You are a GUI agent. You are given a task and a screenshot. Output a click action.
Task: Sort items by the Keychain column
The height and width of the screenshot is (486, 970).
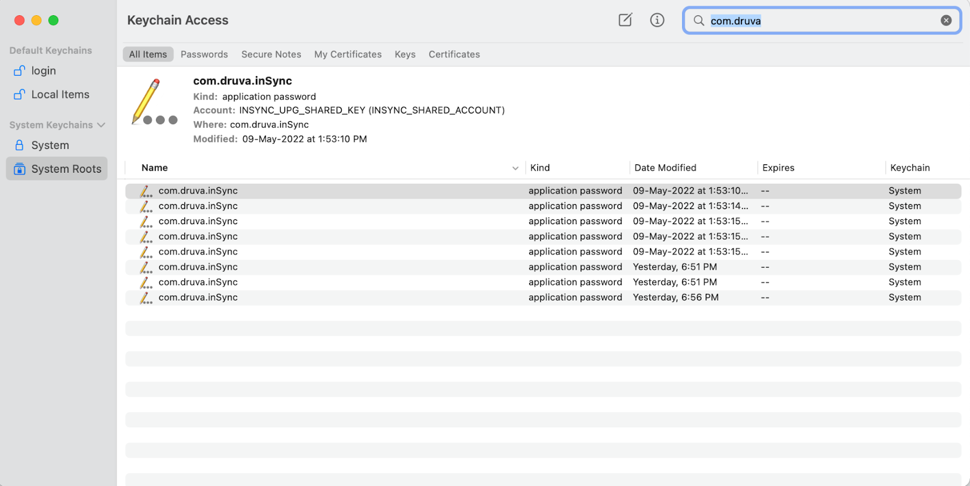click(909, 168)
